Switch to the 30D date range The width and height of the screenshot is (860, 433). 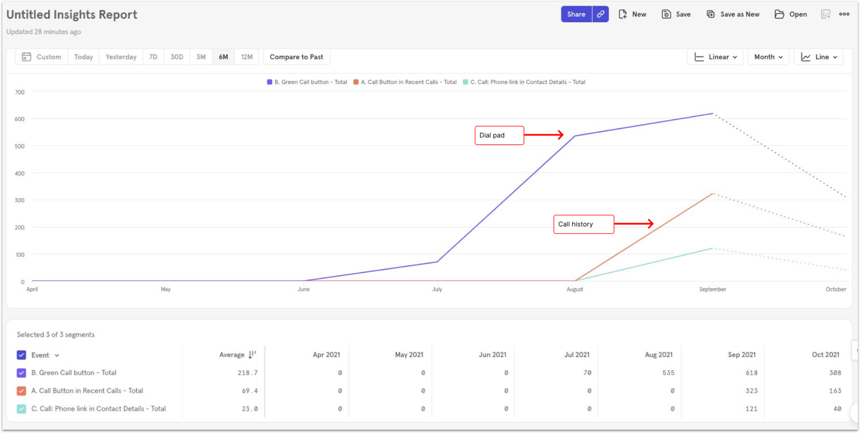tap(177, 57)
